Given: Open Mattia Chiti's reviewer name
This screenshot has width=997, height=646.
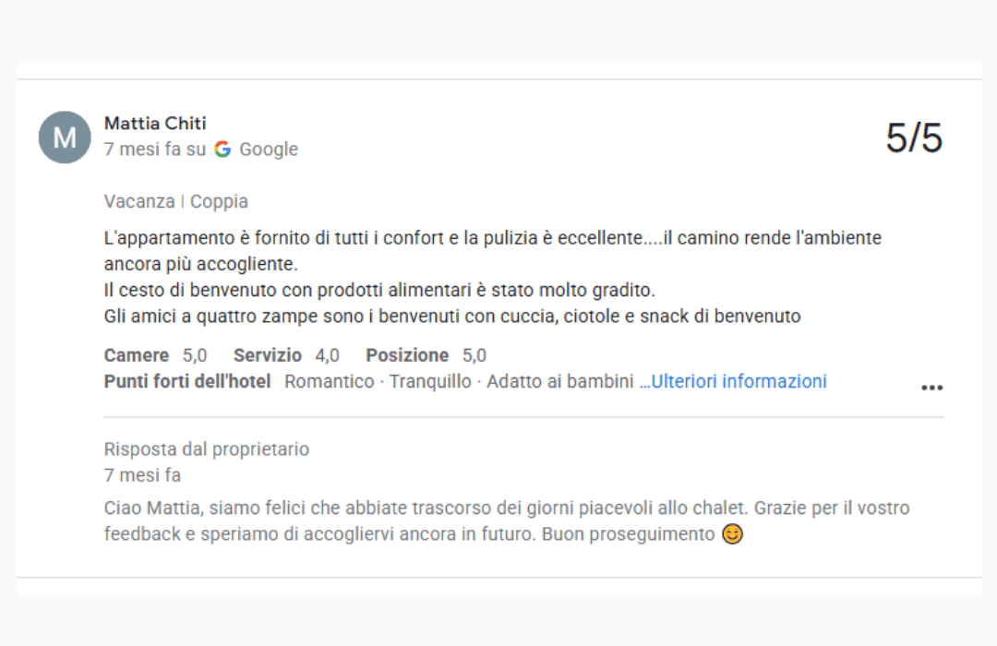Looking at the screenshot, I should (155, 124).
